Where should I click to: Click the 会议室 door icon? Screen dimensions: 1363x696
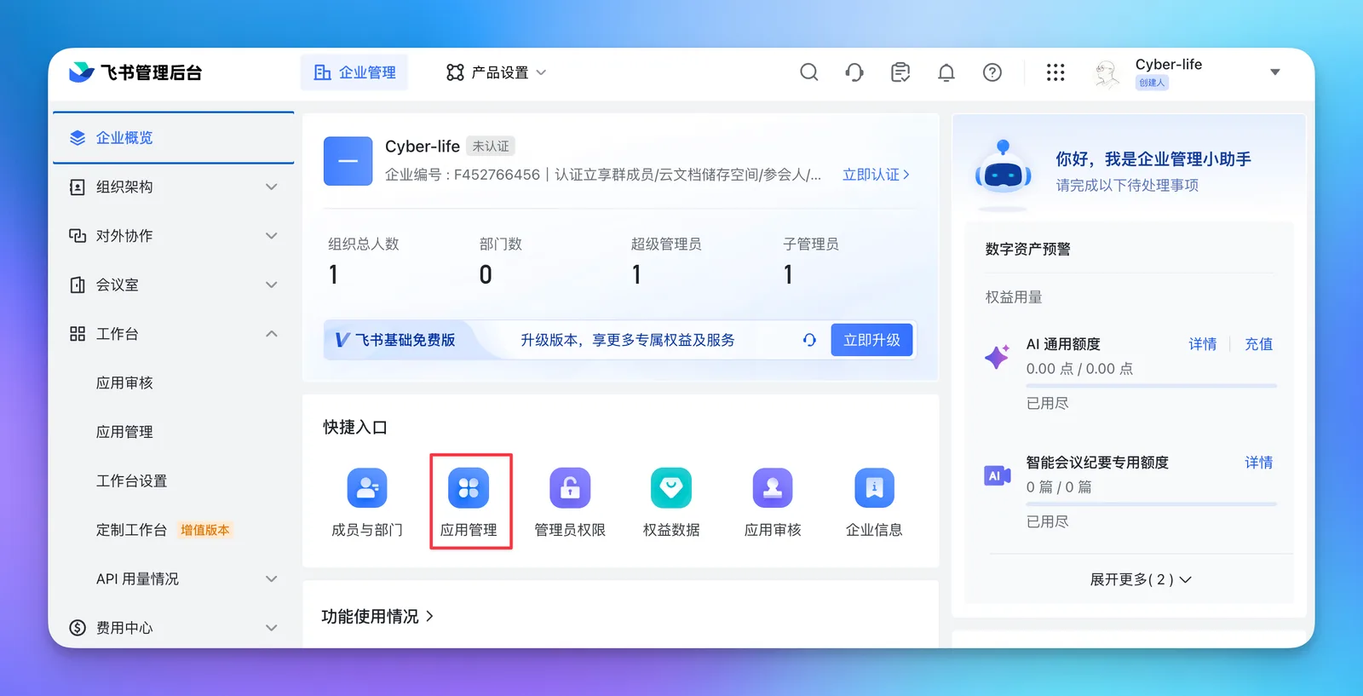tap(78, 285)
